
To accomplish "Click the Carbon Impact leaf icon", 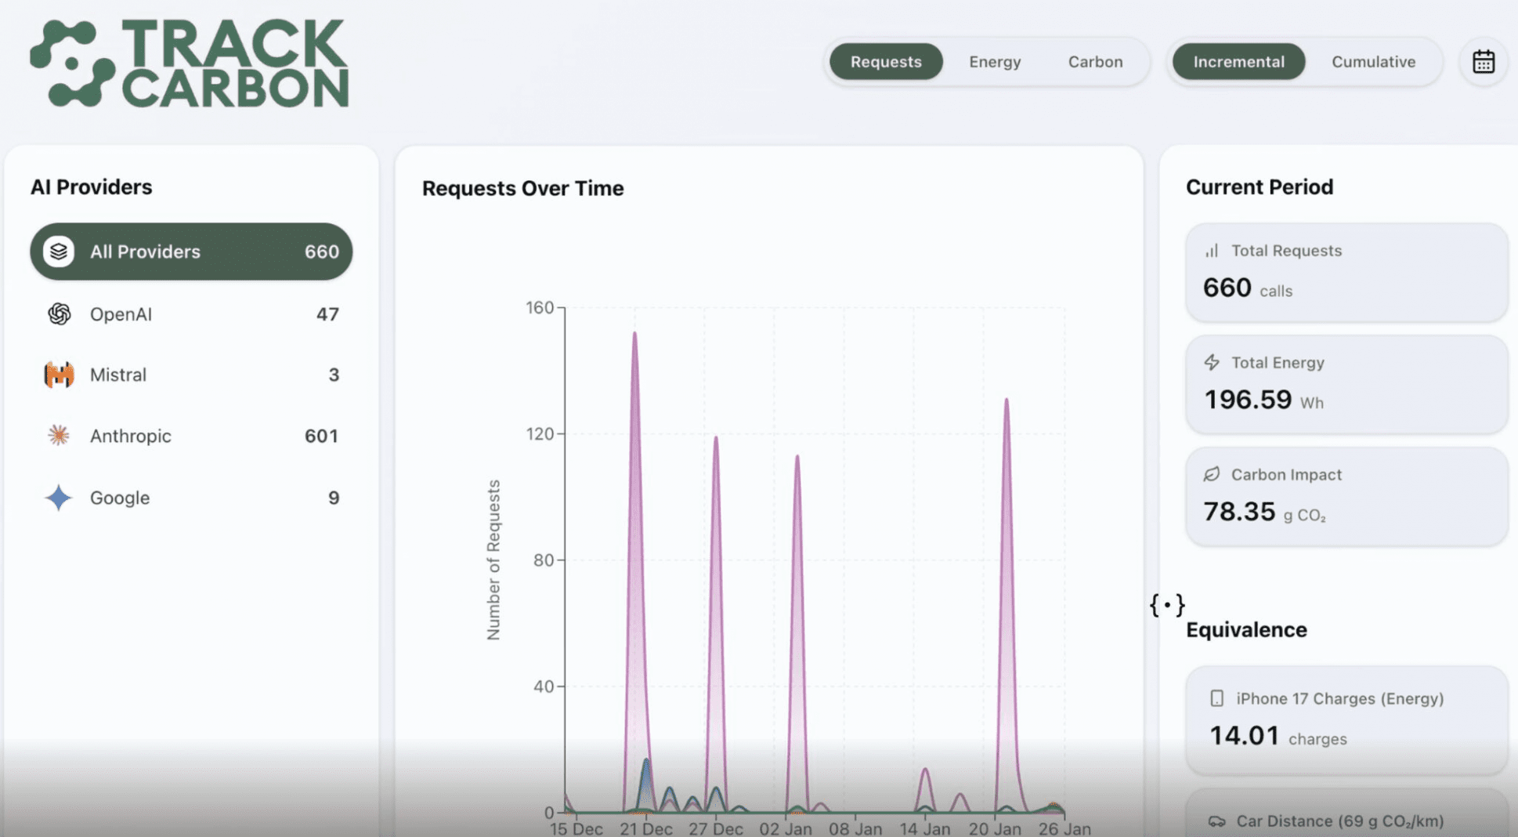I will (1212, 474).
